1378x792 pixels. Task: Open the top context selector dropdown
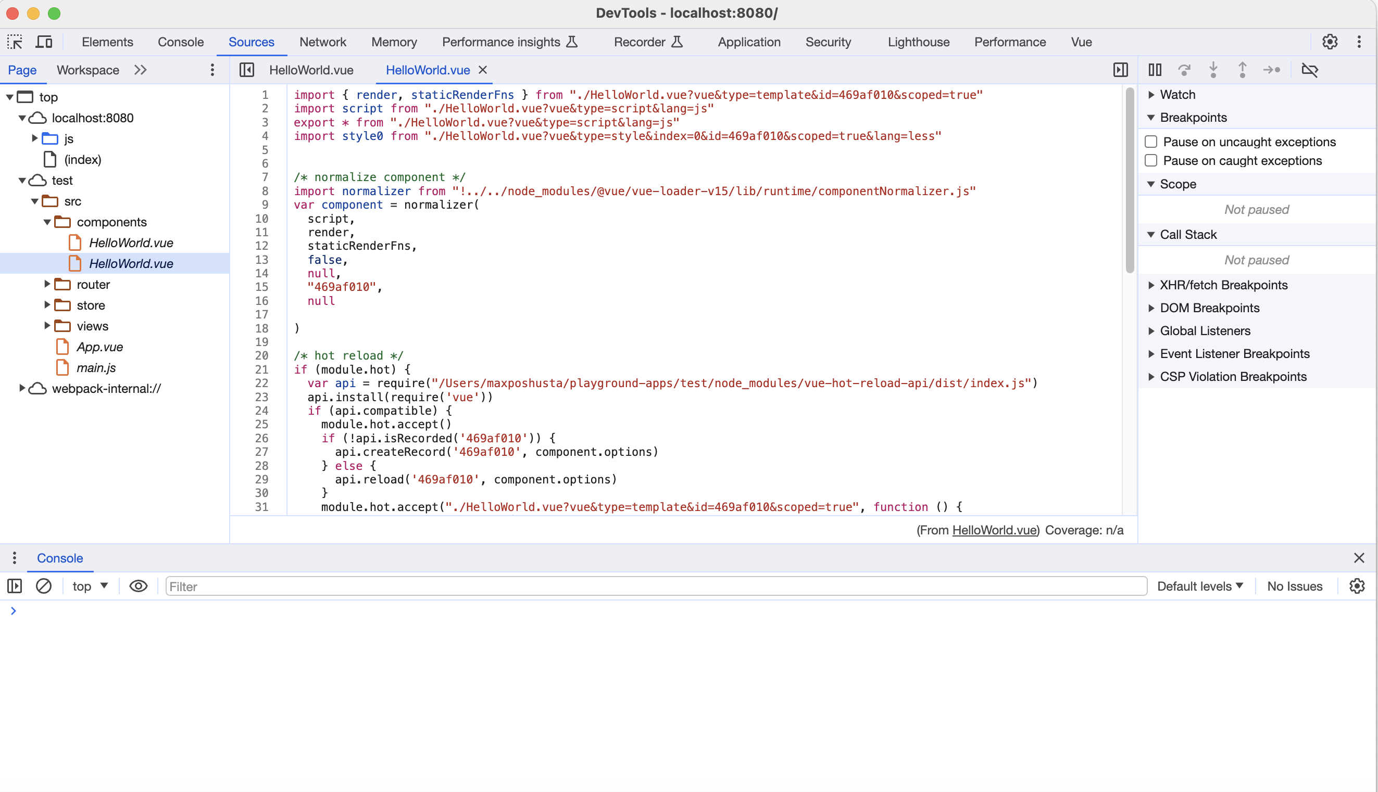90,586
